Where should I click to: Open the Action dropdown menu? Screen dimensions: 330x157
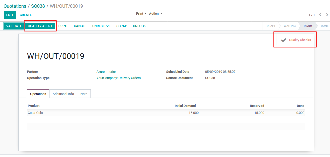click(x=155, y=14)
